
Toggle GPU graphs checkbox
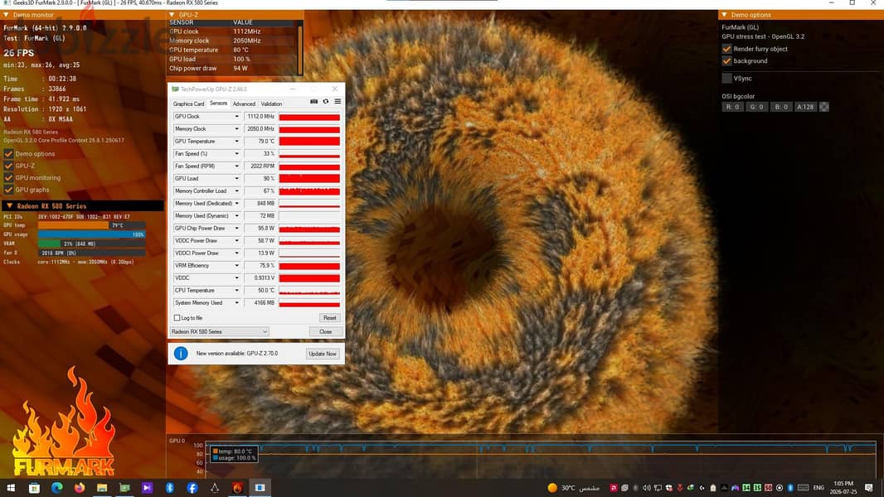point(8,190)
